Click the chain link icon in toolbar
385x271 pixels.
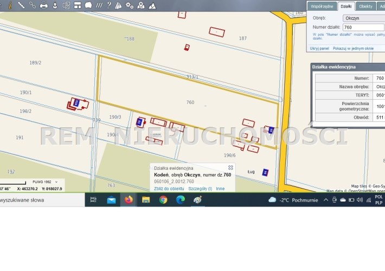[33, 5]
